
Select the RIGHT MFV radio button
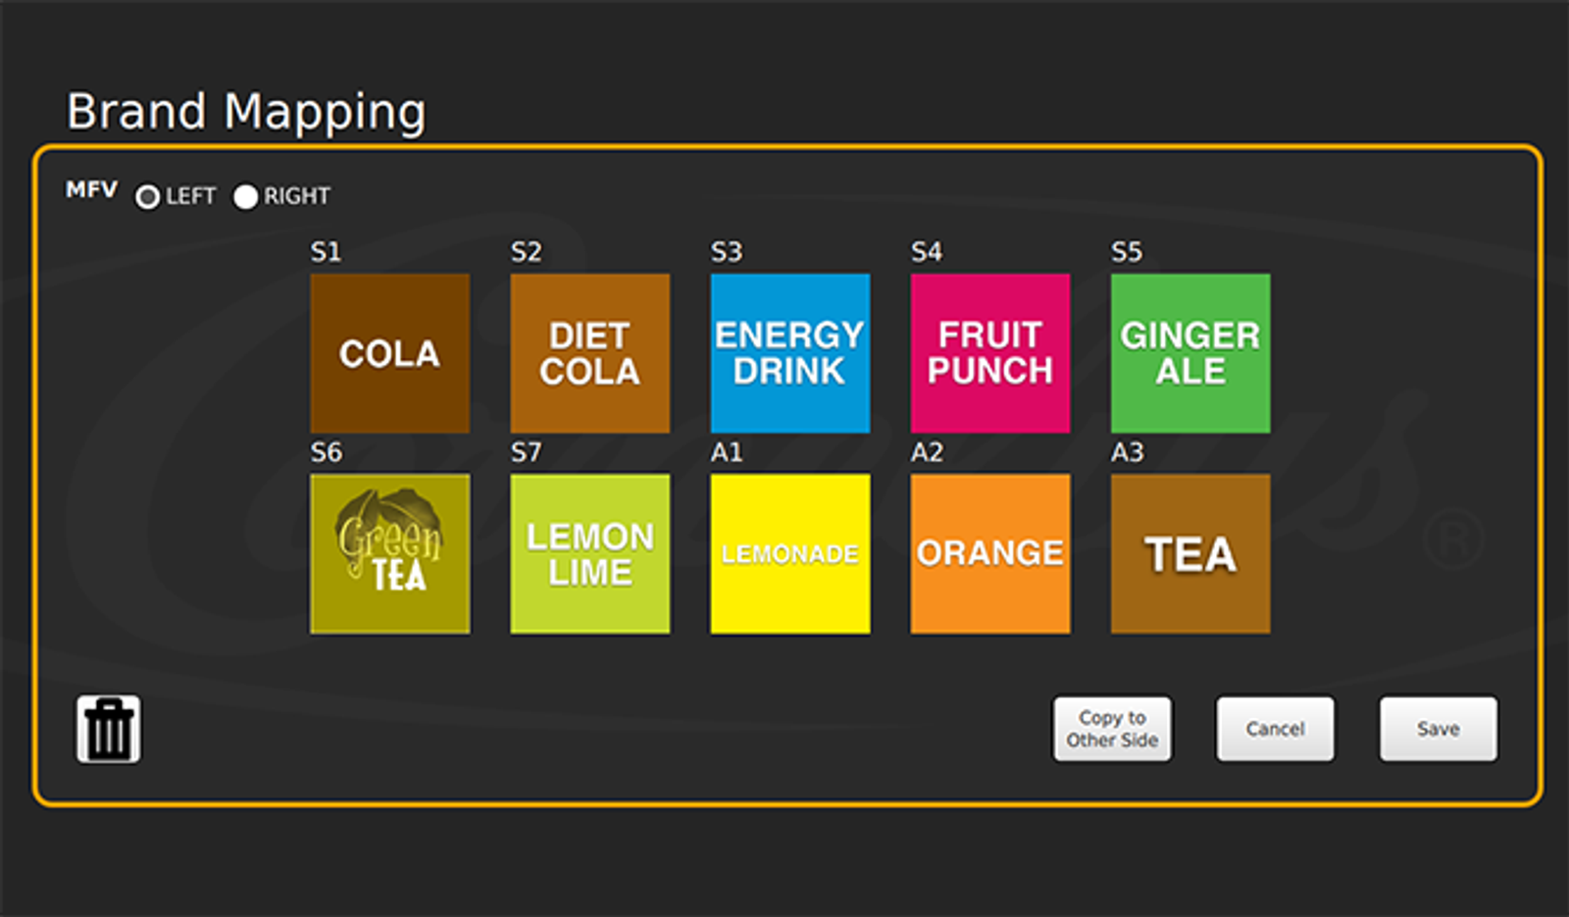pyautogui.click(x=245, y=197)
